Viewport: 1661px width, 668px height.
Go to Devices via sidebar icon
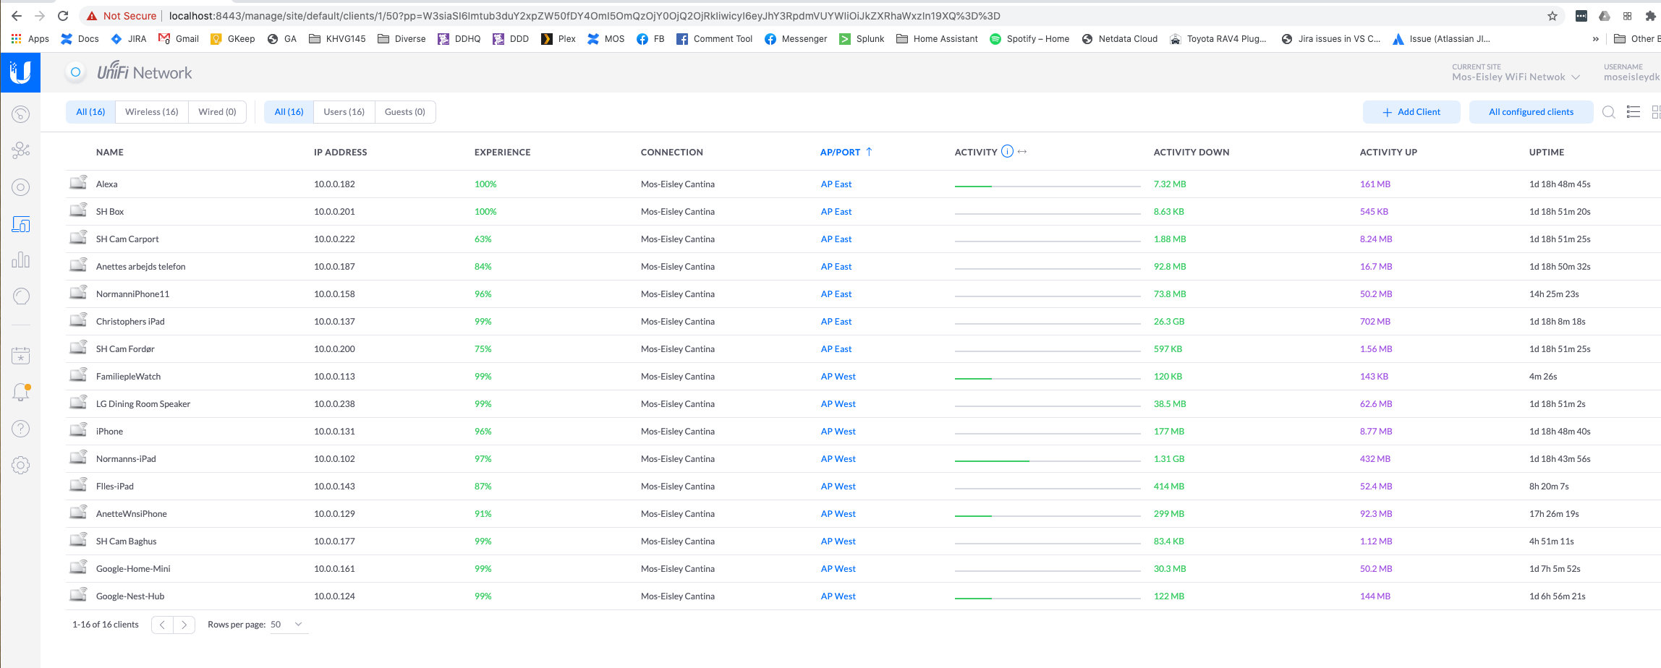coord(21,188)
